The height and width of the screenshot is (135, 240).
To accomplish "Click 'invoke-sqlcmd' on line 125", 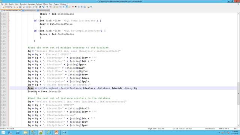I will point(48,88).
